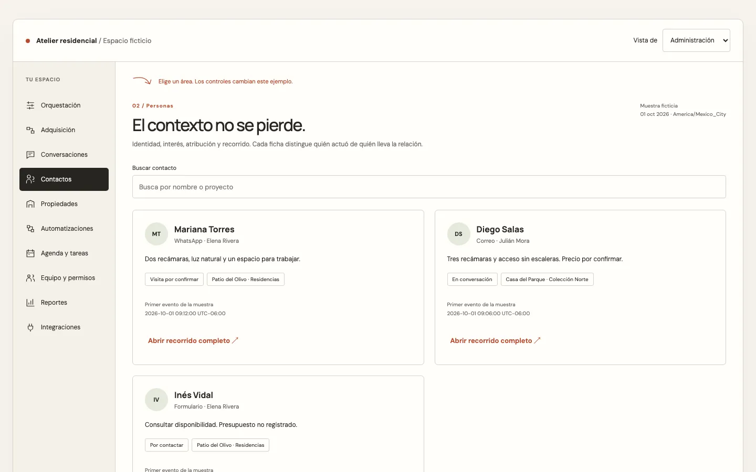This screenshot has width=756, height=472.
Task: Click the 02 / Personas section label
Action: [x=153, y=106]
